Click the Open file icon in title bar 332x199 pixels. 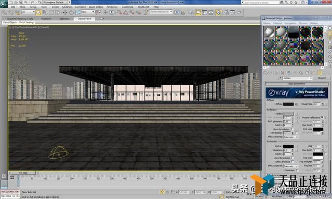pyautogui.click(x=16, y=2)
